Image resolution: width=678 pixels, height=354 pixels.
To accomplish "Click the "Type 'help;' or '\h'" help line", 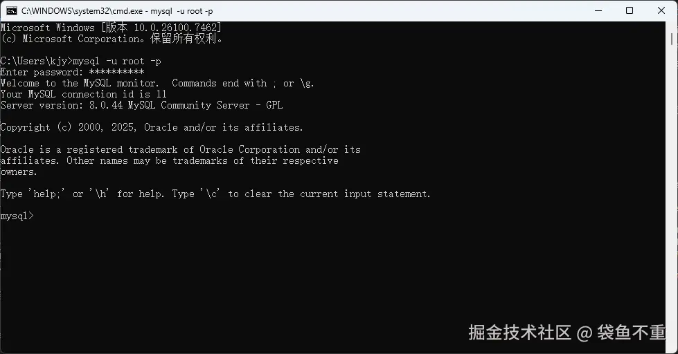I will (x=215, y=194).
